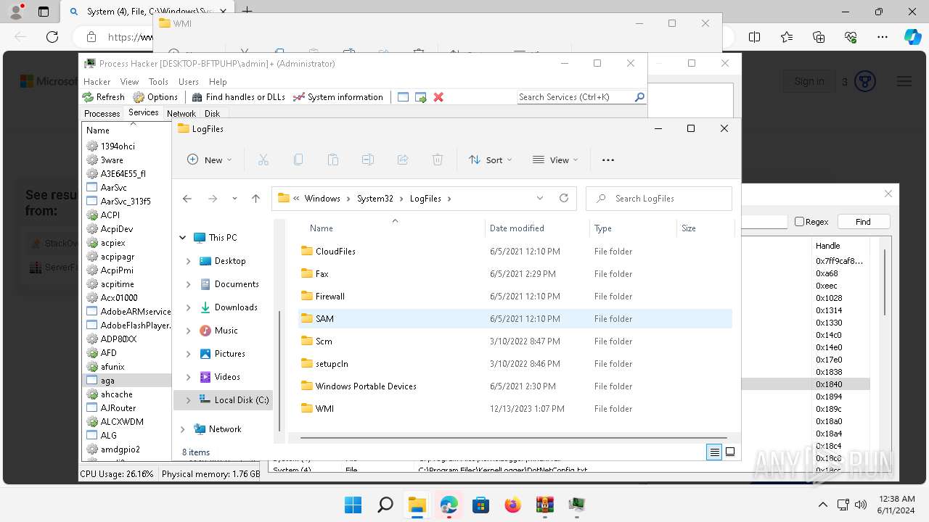This screenshot has width=929, height=522.
Task: Click the Copy icon in LogFiles toolbar
Action: (x=298, y=159)
